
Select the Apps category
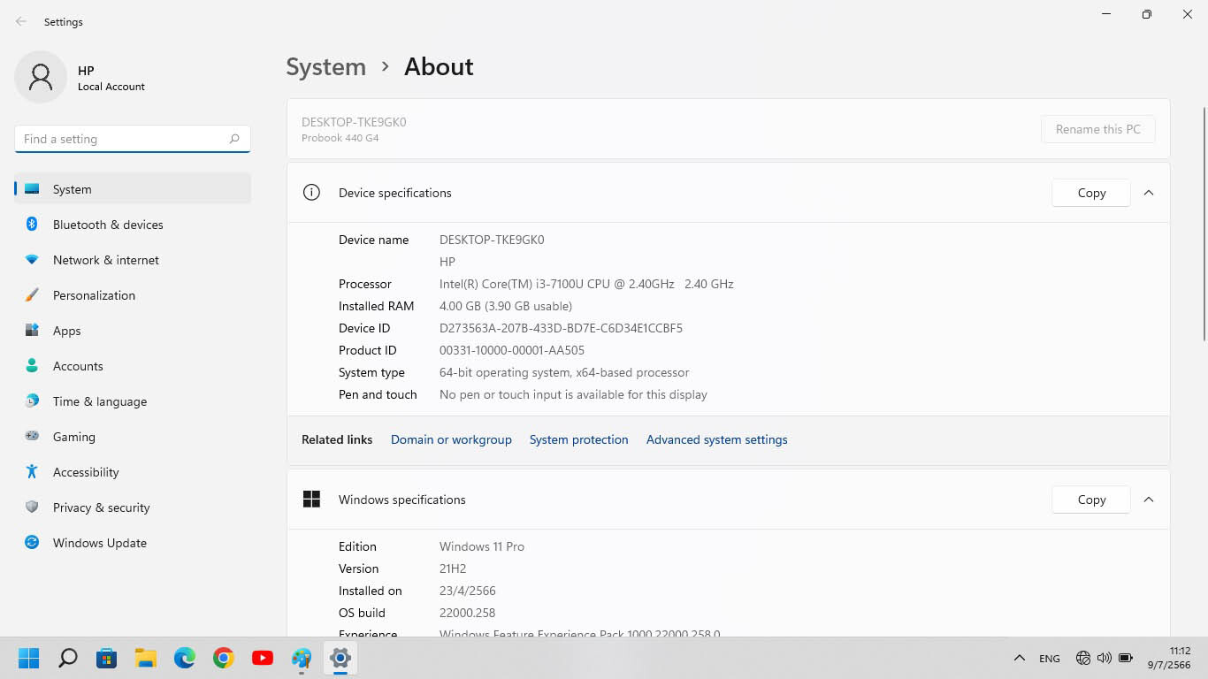point(133,331)
